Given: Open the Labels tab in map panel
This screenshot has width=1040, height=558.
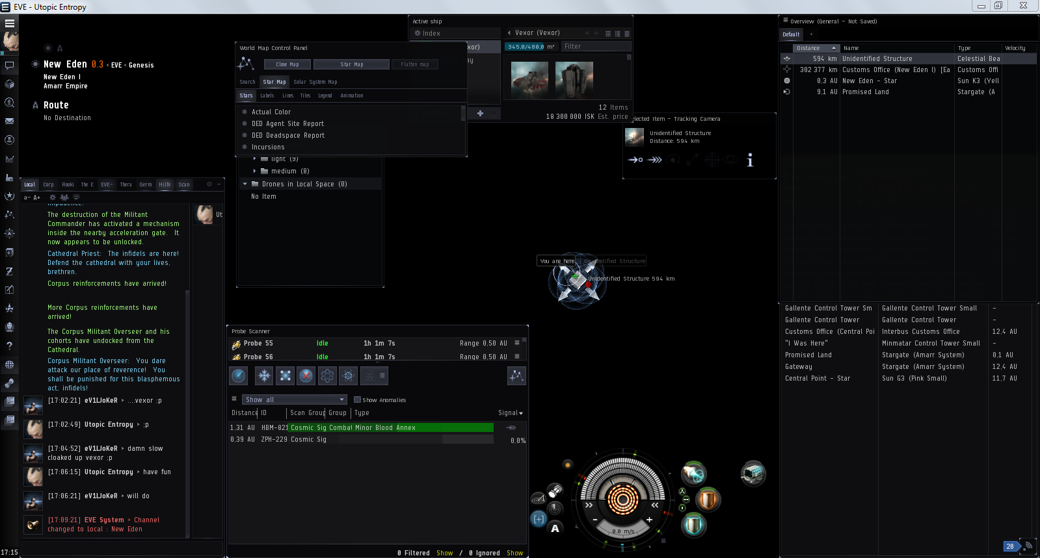Looking at the screenshot, I should tap(267, 95).
